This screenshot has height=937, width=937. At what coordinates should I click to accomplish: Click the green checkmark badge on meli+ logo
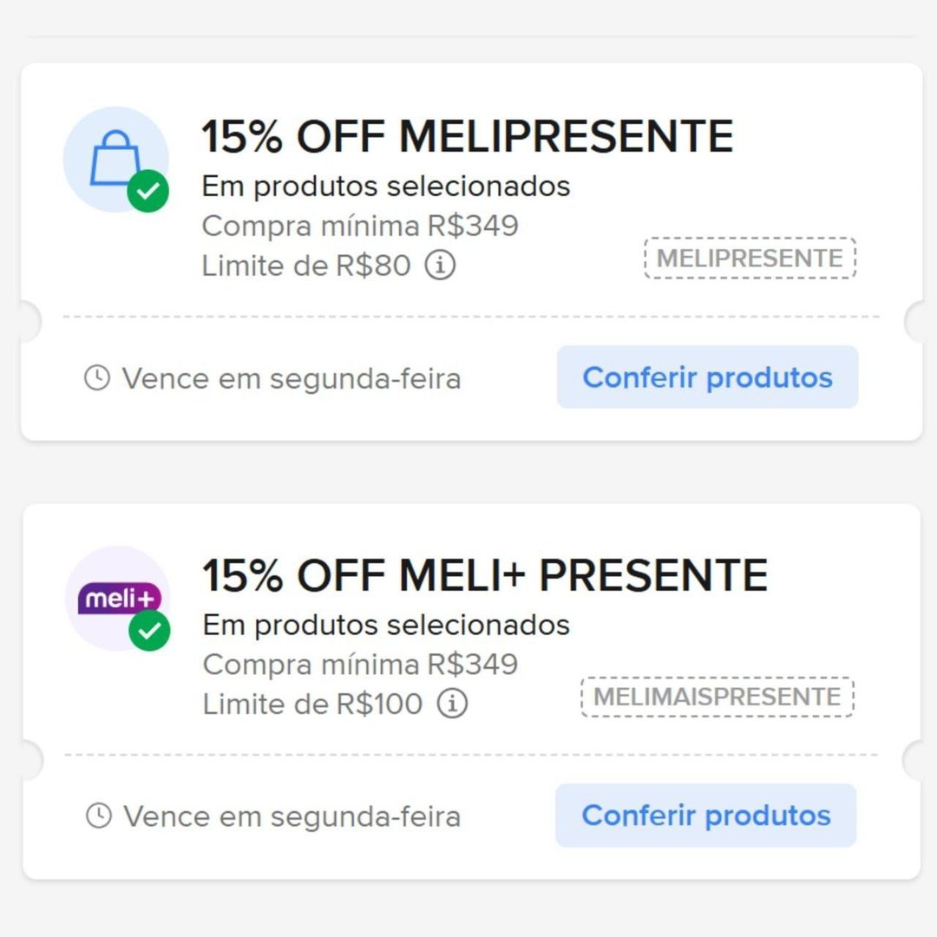(x=149, y=630)
